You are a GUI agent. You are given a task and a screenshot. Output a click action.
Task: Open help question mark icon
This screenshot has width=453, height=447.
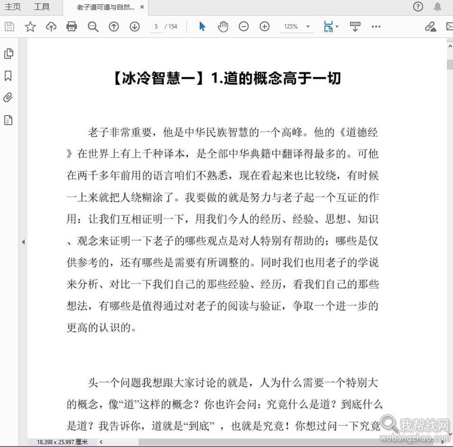(418, 6)
